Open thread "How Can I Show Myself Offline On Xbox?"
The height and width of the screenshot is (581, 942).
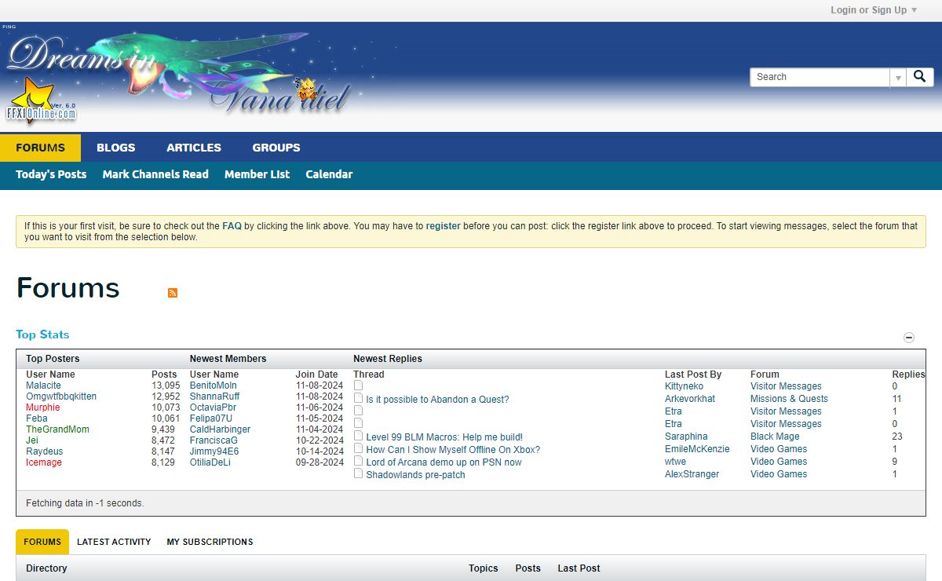tap(453, 450)
